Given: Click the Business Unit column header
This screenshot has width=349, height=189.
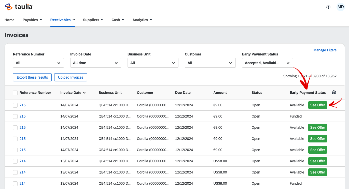Looking at the screenshot, I should (x=110, y=93).
